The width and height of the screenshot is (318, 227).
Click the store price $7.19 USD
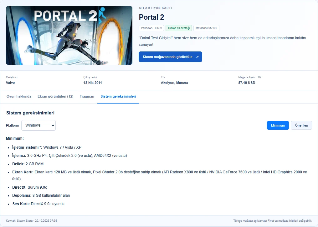pyautogui.click(x=247, y=83)
